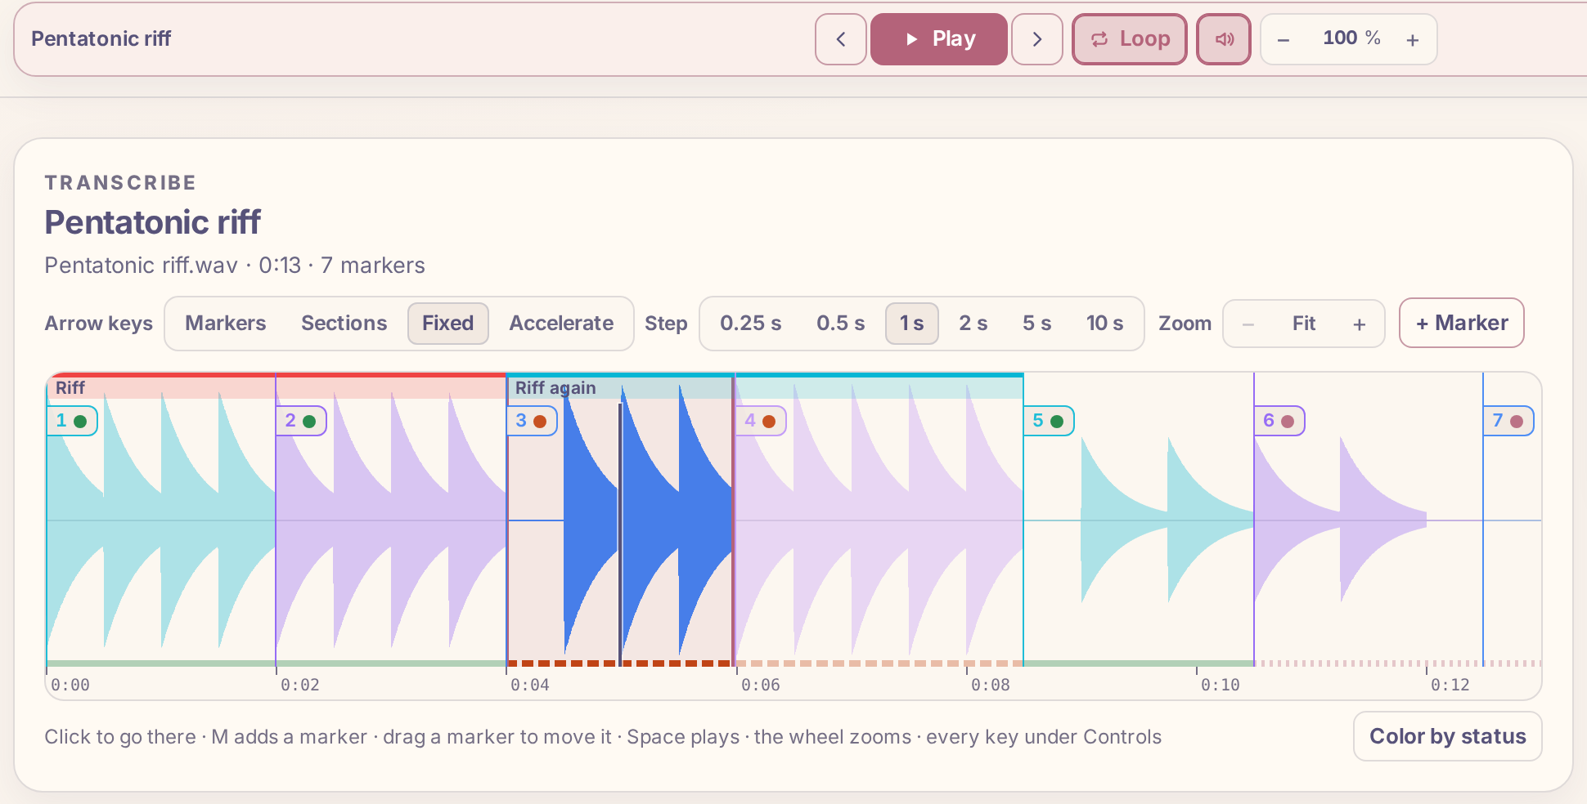Start playback with the Play button
1587x804 pixels.
tap(938, 39)
